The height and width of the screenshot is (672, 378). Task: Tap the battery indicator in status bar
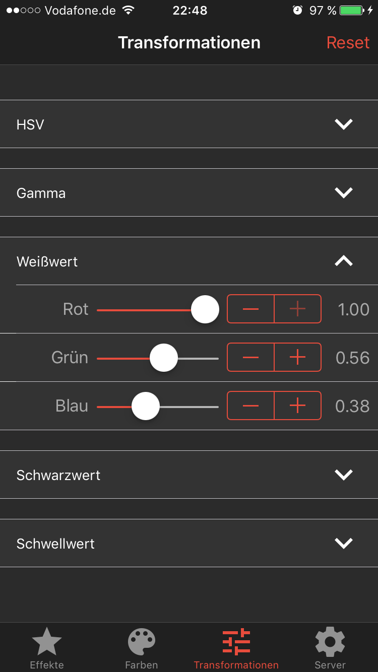[352, 11]
